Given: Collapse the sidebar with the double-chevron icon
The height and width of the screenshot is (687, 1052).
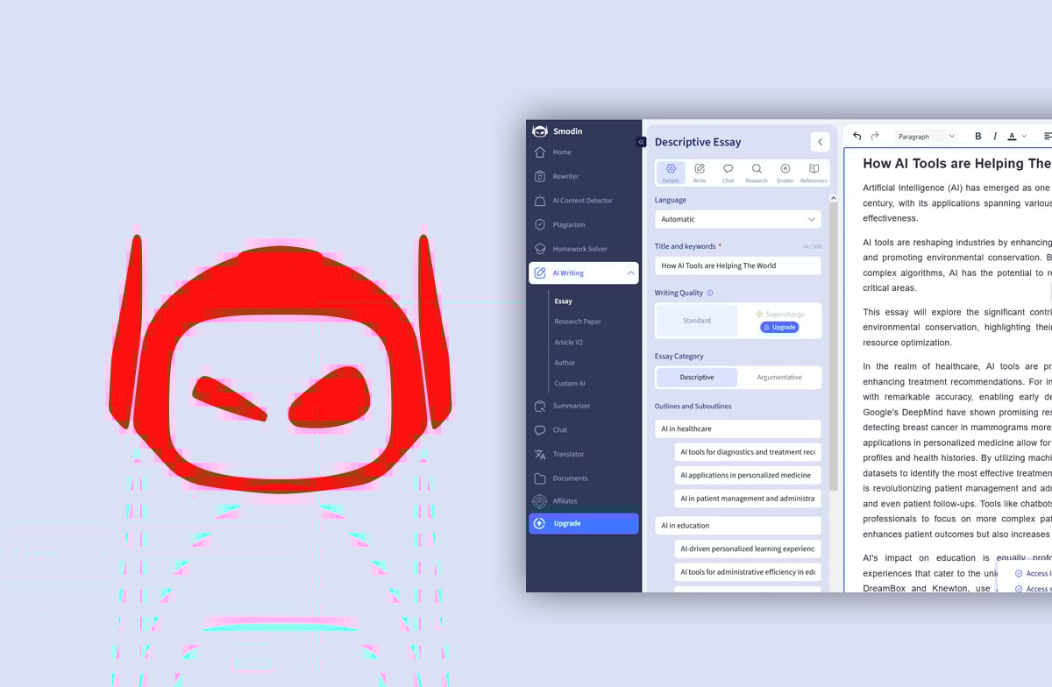Looking at the screenshot, I should point(641,142).
